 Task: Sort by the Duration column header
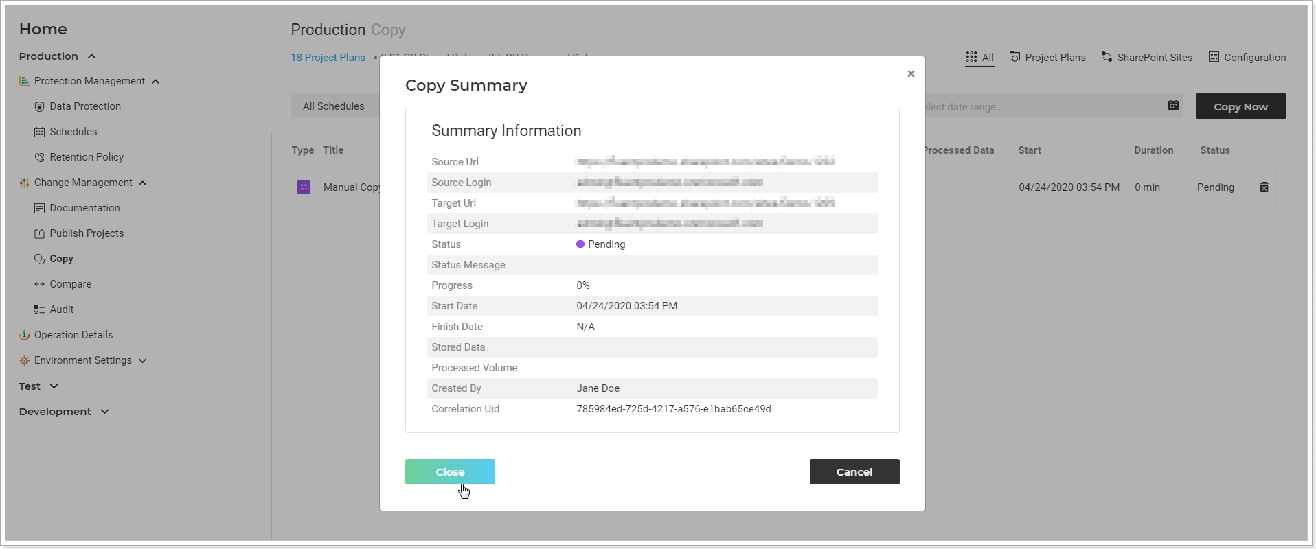(1154, 150)
